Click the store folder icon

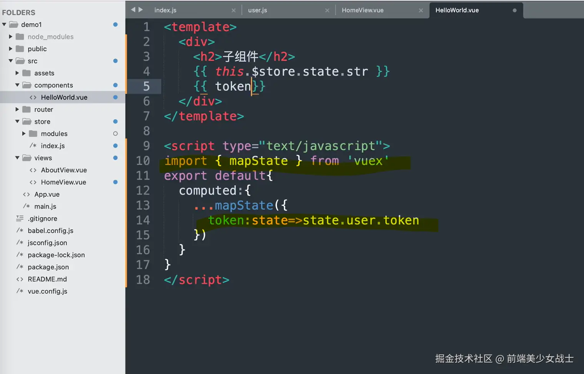click(27, 121)
